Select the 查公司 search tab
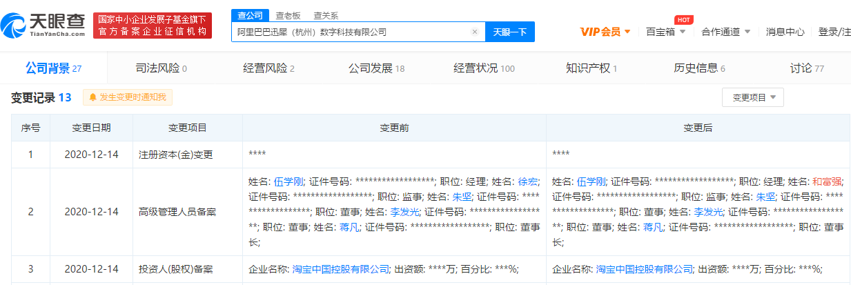 tap(249, 15)
